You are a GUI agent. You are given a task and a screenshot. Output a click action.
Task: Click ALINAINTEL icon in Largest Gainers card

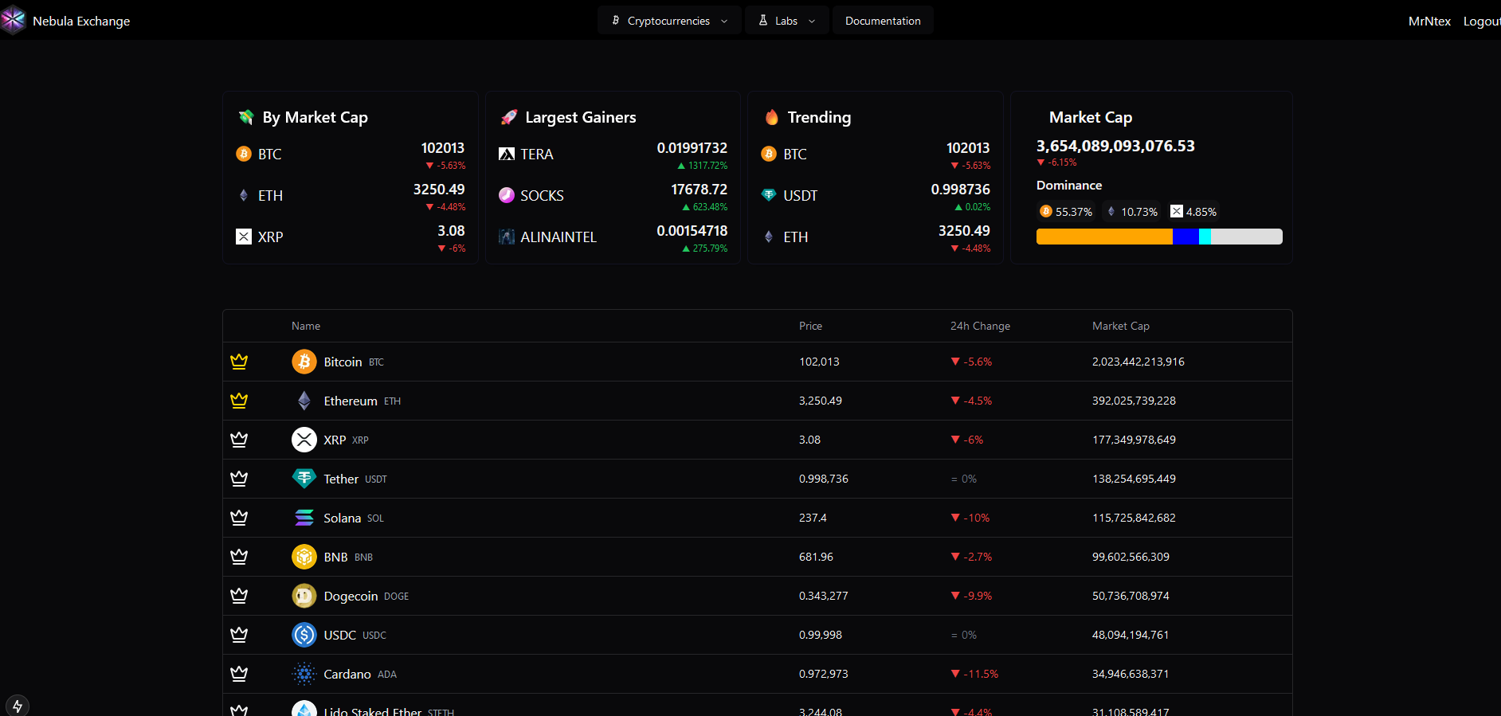tap(507, 237)
